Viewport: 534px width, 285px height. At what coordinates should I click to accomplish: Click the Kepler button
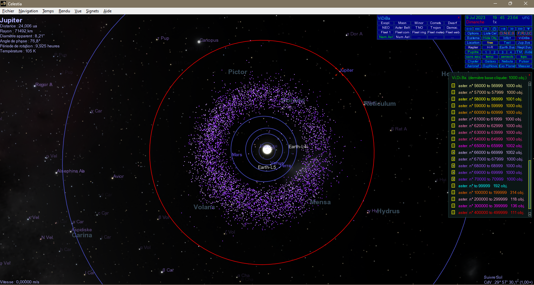tap(473, 47)
